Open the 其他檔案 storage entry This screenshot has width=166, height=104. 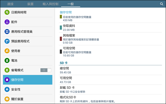[x=110, y=39]
